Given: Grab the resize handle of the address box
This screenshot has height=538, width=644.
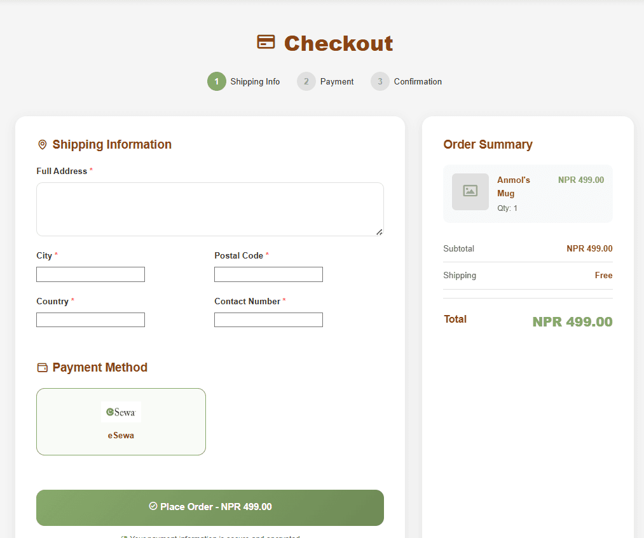Looking at the screenshot, I should click(x=379, y=232).
